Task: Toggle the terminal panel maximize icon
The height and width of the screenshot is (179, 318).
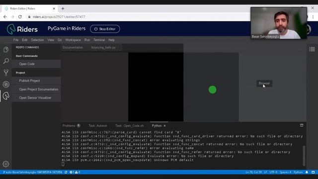Action: (x=302, y=125)
